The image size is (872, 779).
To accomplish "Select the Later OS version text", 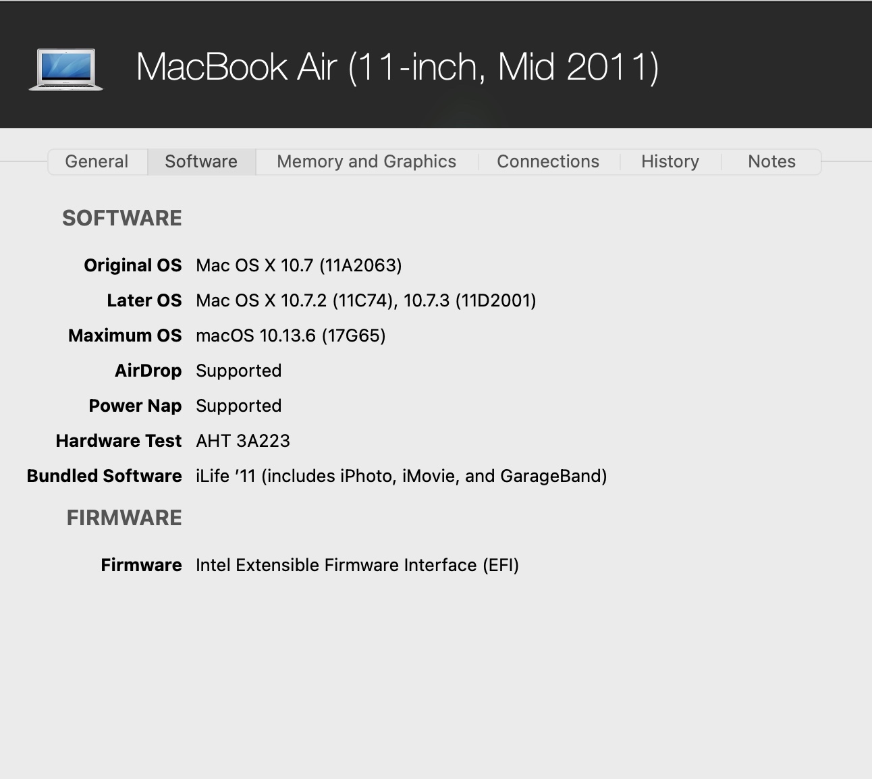I will [x=366, y=301].
